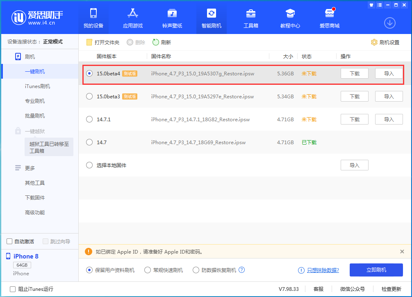Open the 教程中心 tutorial icon

tap(290, 14)
